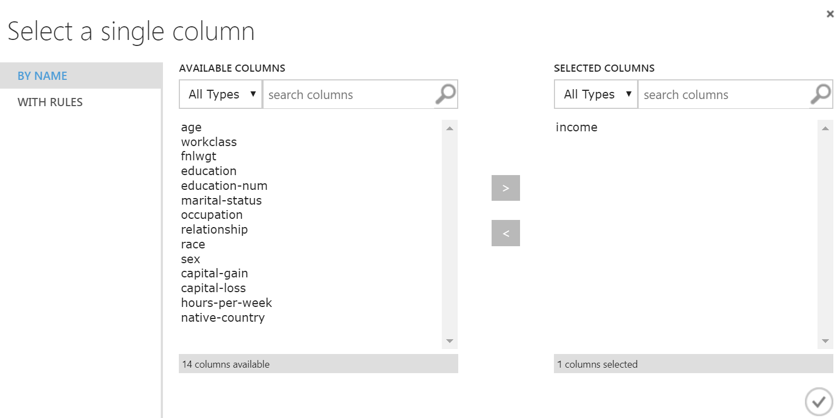Select the native-country column
This screenshot has width=835, height=418.
coord(223,318)
